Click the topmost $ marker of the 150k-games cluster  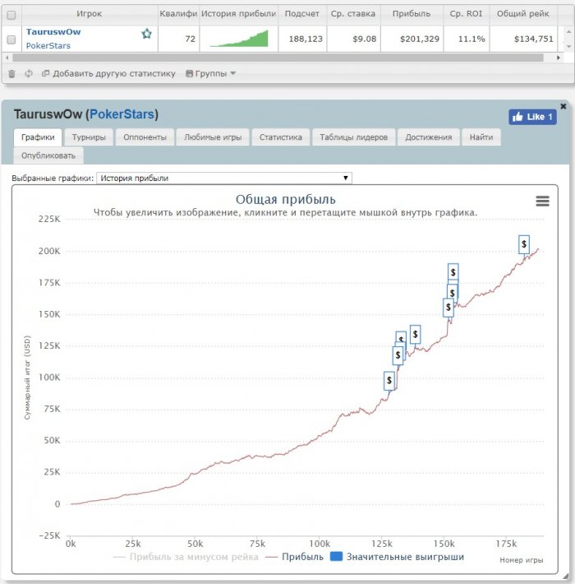point(453,272)
